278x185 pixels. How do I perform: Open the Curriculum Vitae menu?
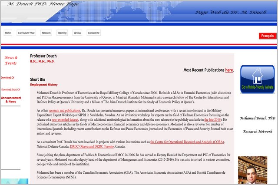26,33
